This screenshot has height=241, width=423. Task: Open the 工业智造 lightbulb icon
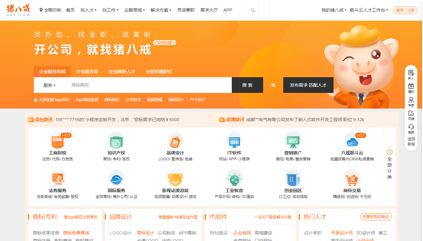[x=234, y=179]
